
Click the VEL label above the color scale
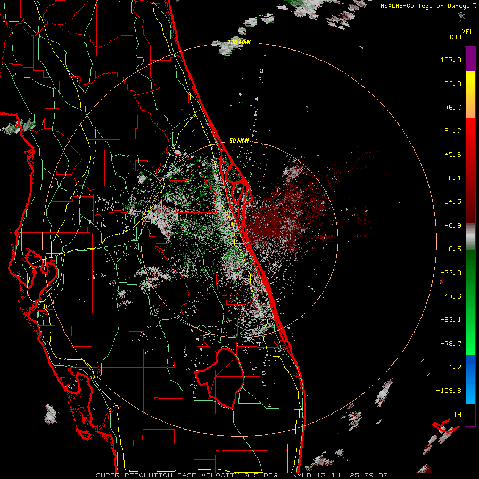[467, 31]
